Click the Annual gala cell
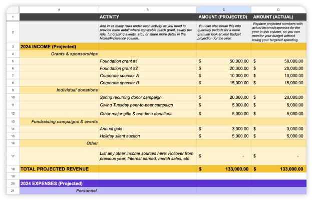The image size is (312, 200). [x=147, y=129]
